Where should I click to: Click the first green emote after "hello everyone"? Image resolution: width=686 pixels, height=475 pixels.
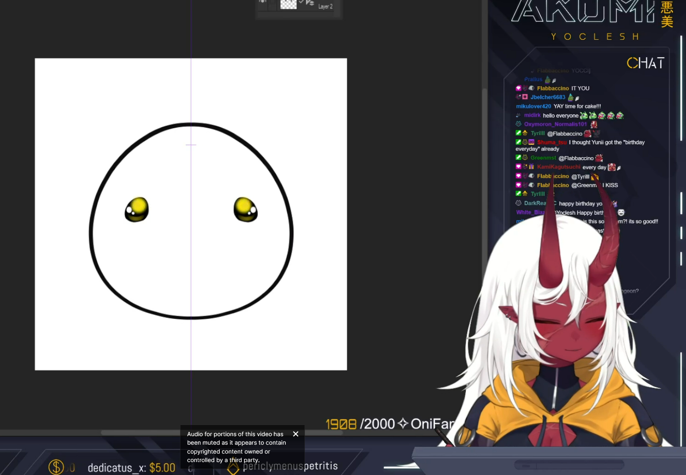point(584,116)
